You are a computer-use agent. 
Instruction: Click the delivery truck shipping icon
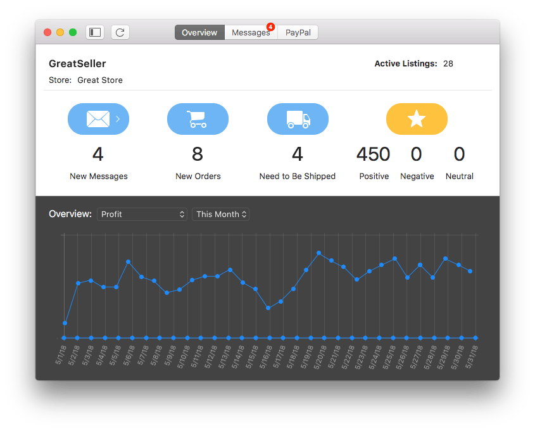[298, 119]
